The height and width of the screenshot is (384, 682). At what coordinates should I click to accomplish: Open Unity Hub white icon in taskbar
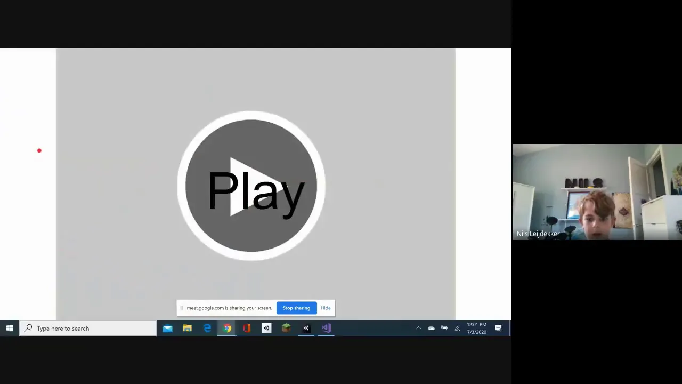266,328
